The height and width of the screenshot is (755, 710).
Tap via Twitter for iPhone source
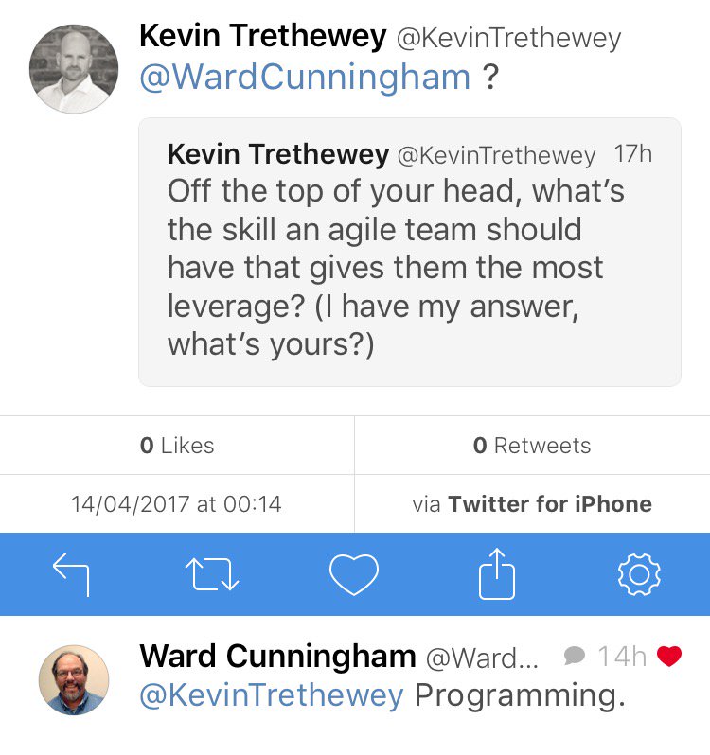coord(532,503)
